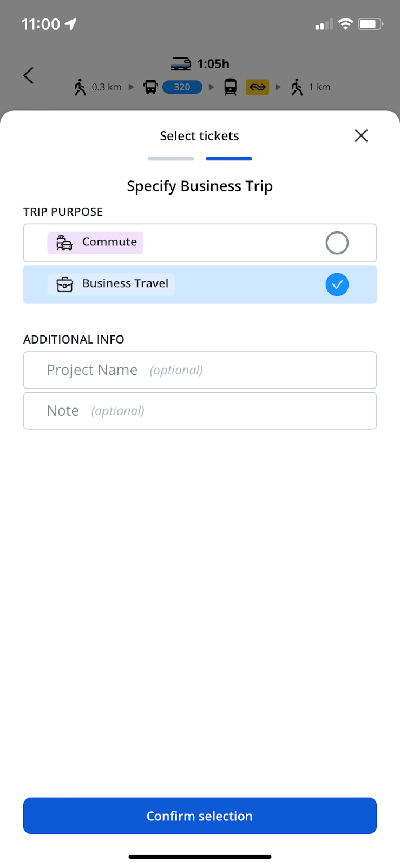Tap the first walking figure icon
This screenshot has width=400, height=867.
click(x=80, y=87)
